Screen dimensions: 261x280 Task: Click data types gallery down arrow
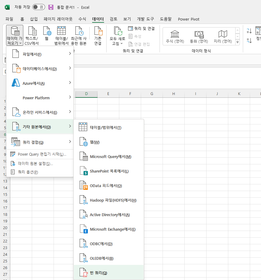pyautogui.click(x=237, y=36)
